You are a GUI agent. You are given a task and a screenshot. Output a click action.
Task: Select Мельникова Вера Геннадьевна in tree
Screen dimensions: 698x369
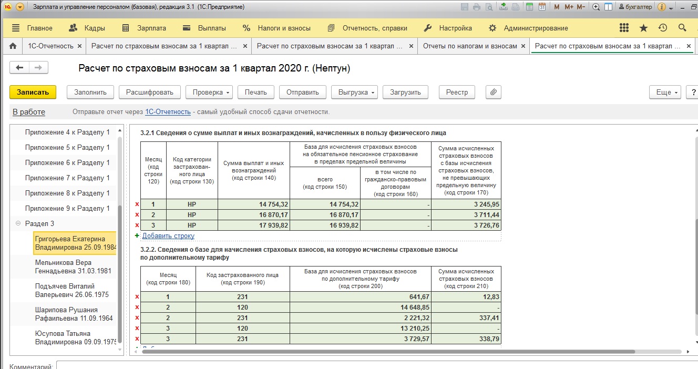(73, 266)
